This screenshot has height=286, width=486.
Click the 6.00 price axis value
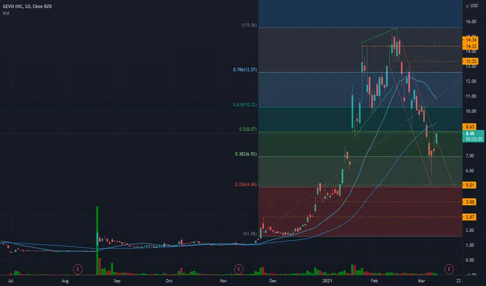click(470, 171)
